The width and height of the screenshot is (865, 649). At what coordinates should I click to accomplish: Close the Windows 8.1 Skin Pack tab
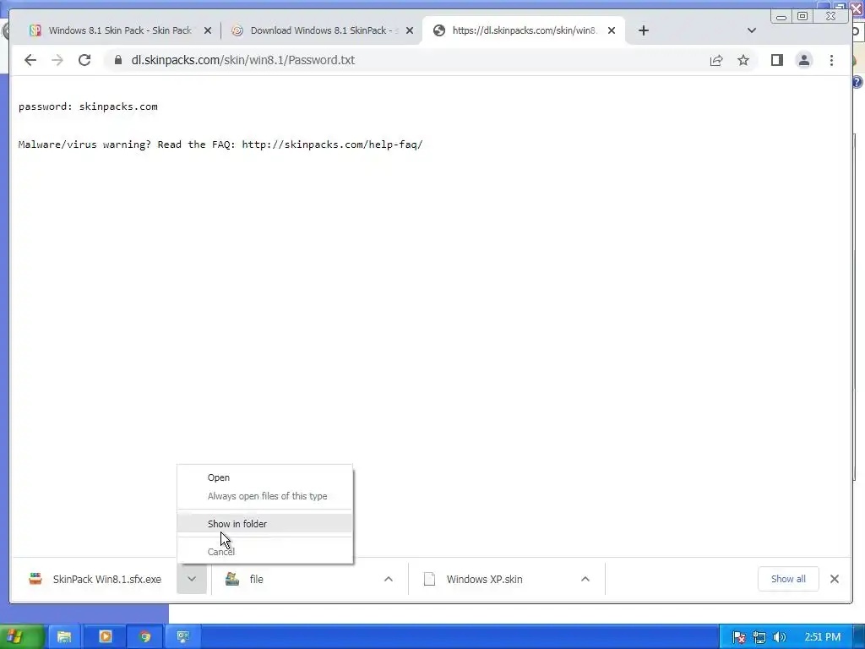point(208,30)
